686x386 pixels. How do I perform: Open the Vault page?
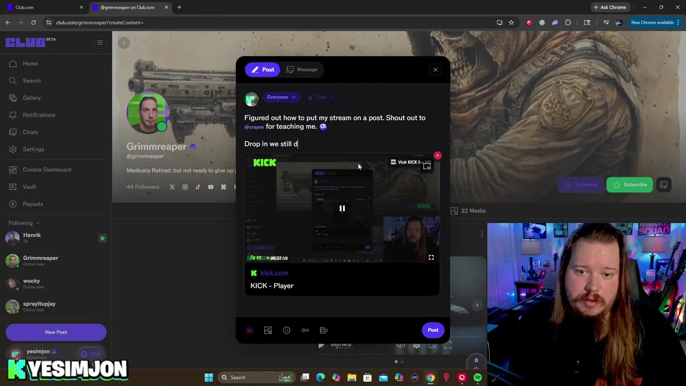[x=29, y=187]
